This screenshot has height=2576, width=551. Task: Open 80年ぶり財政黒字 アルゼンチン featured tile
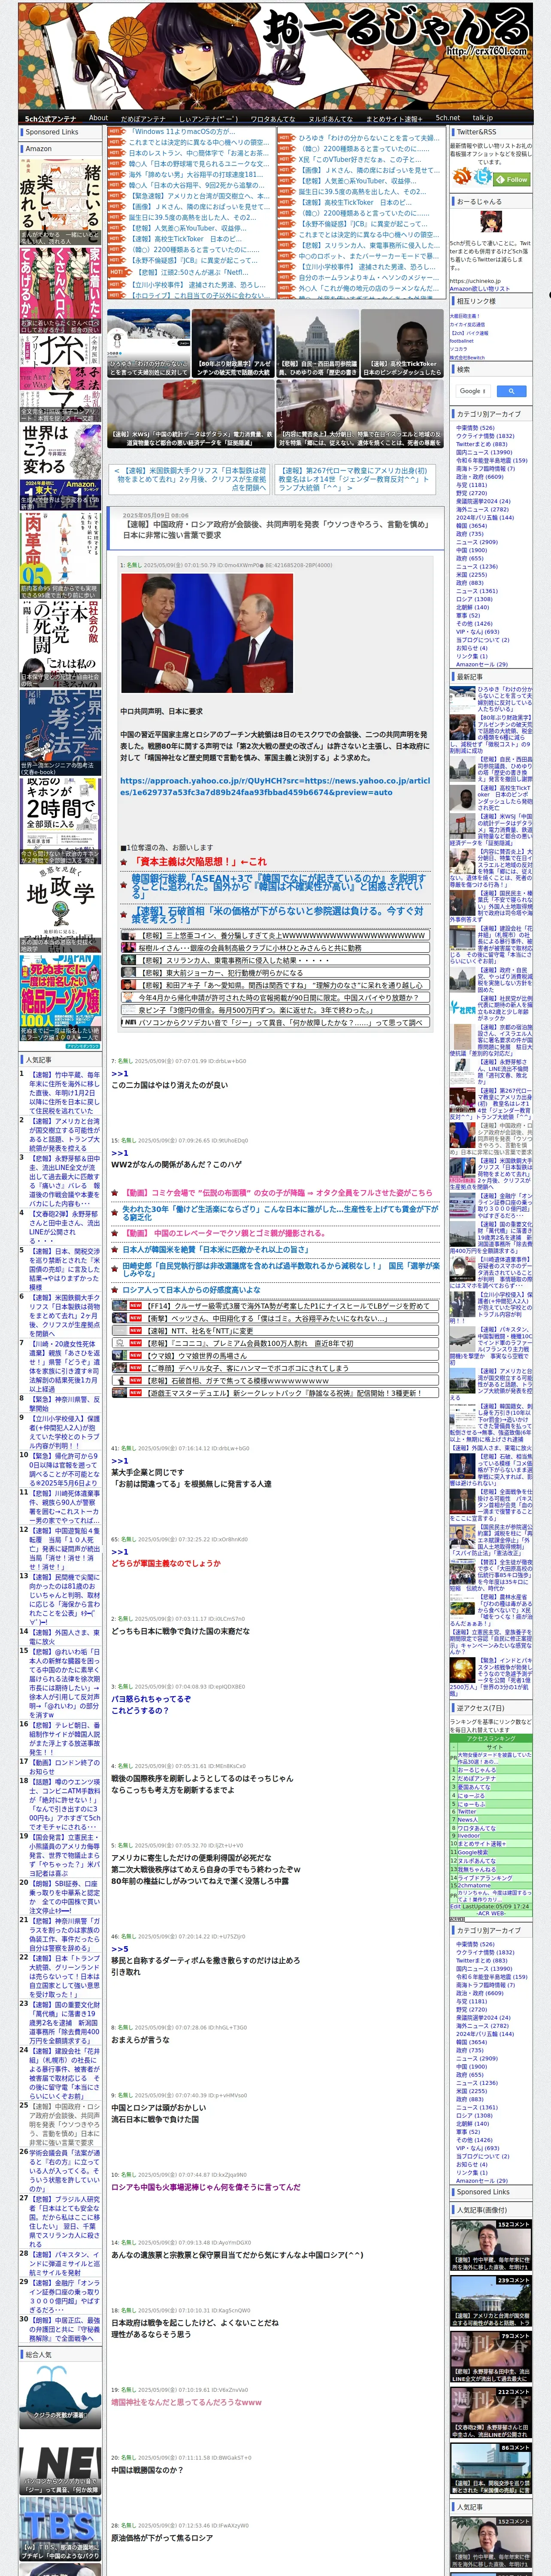(x=233, y=344)
